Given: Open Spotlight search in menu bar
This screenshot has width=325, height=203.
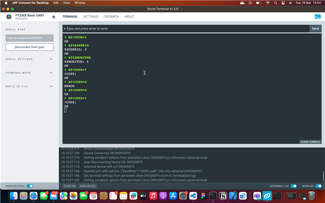Looking at the screenshot, I should pos(275,3).
